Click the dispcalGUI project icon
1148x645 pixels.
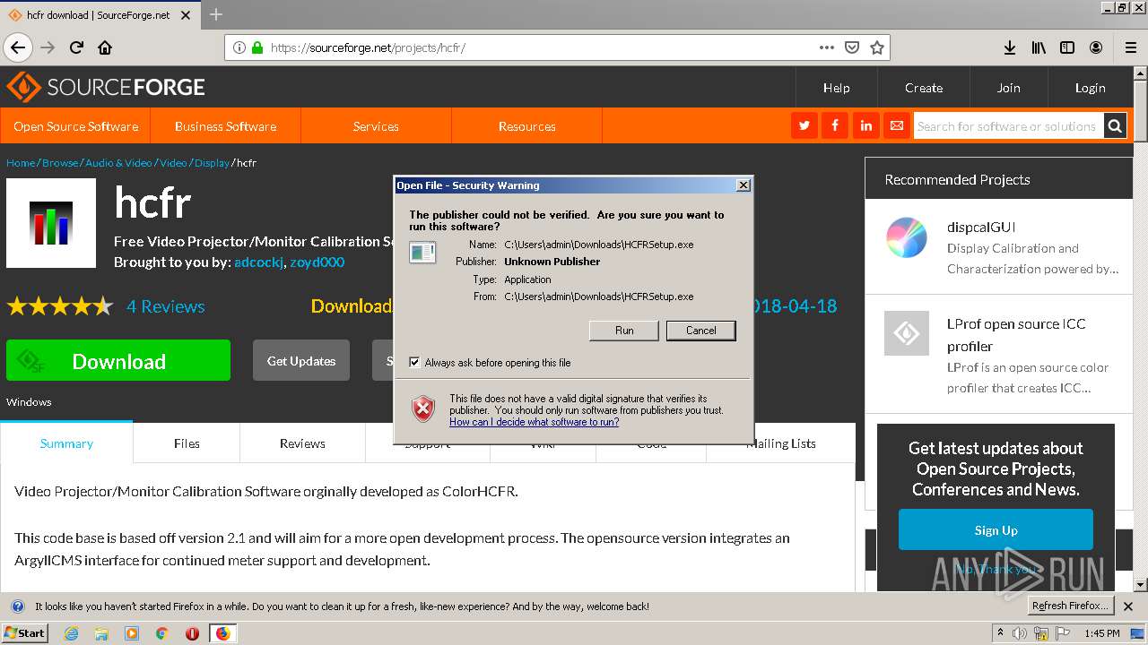click(x=907, y=237)
